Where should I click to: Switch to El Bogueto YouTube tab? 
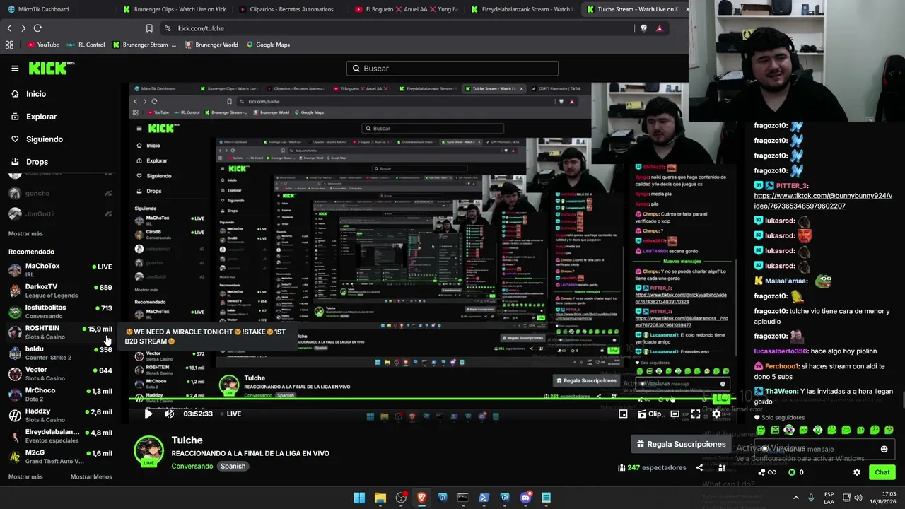tap(405, 9)
